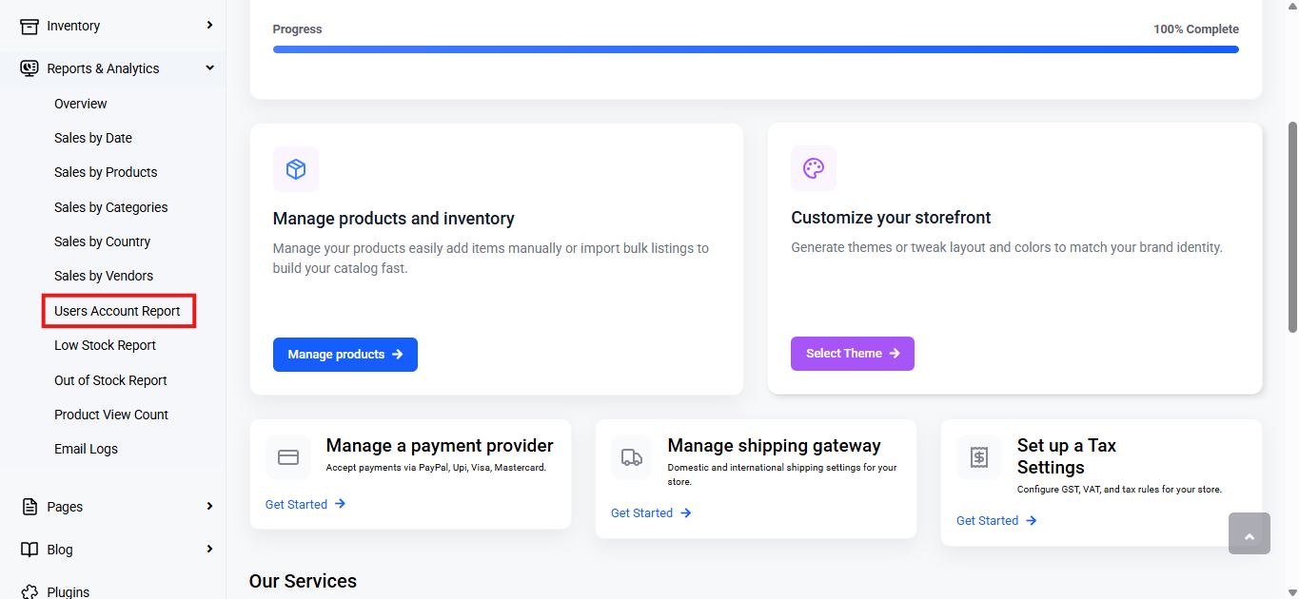Open the Sales by Country report
Screen dimensions: 1299x599
[x=102, y=242]
